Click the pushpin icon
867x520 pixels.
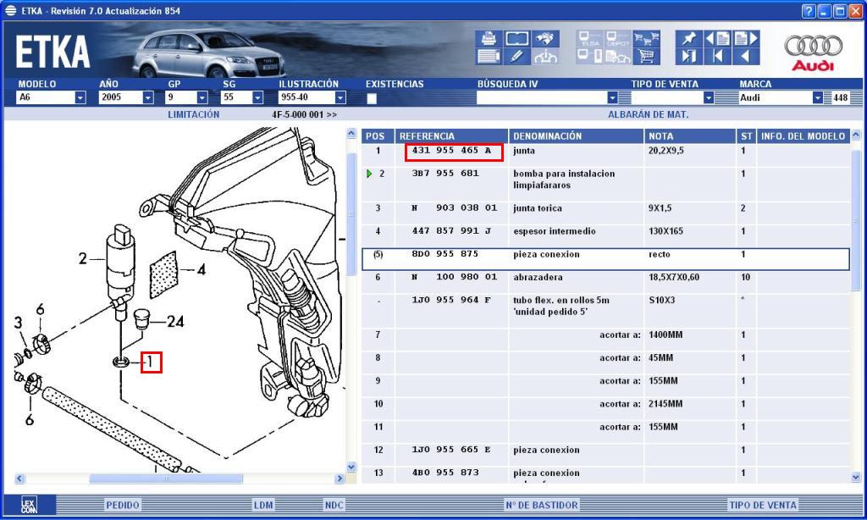tap(689, 38)
